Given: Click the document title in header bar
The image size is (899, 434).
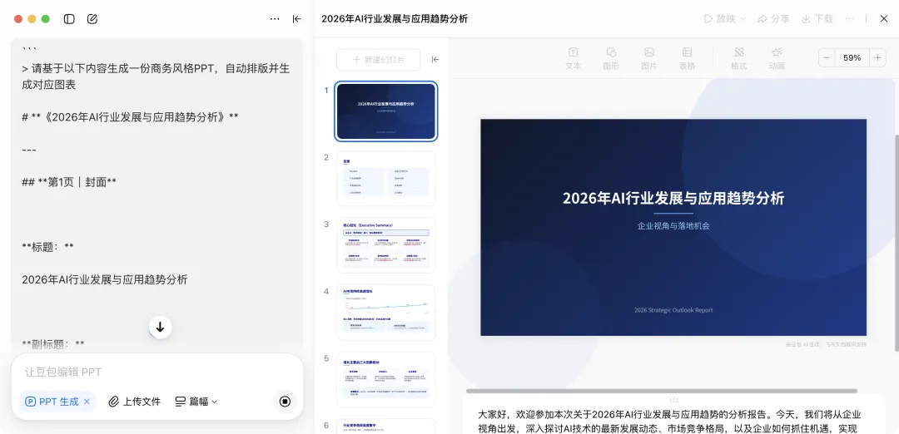Looking at the screenshot, I should point(395,19).
